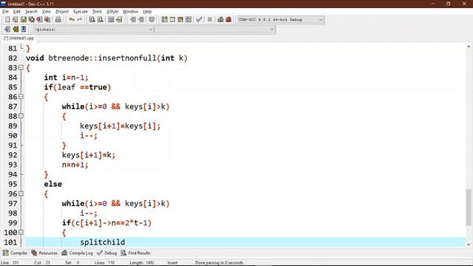
Task: Click the Profile Analysis chart icon
Action: [x=220, y=20]
